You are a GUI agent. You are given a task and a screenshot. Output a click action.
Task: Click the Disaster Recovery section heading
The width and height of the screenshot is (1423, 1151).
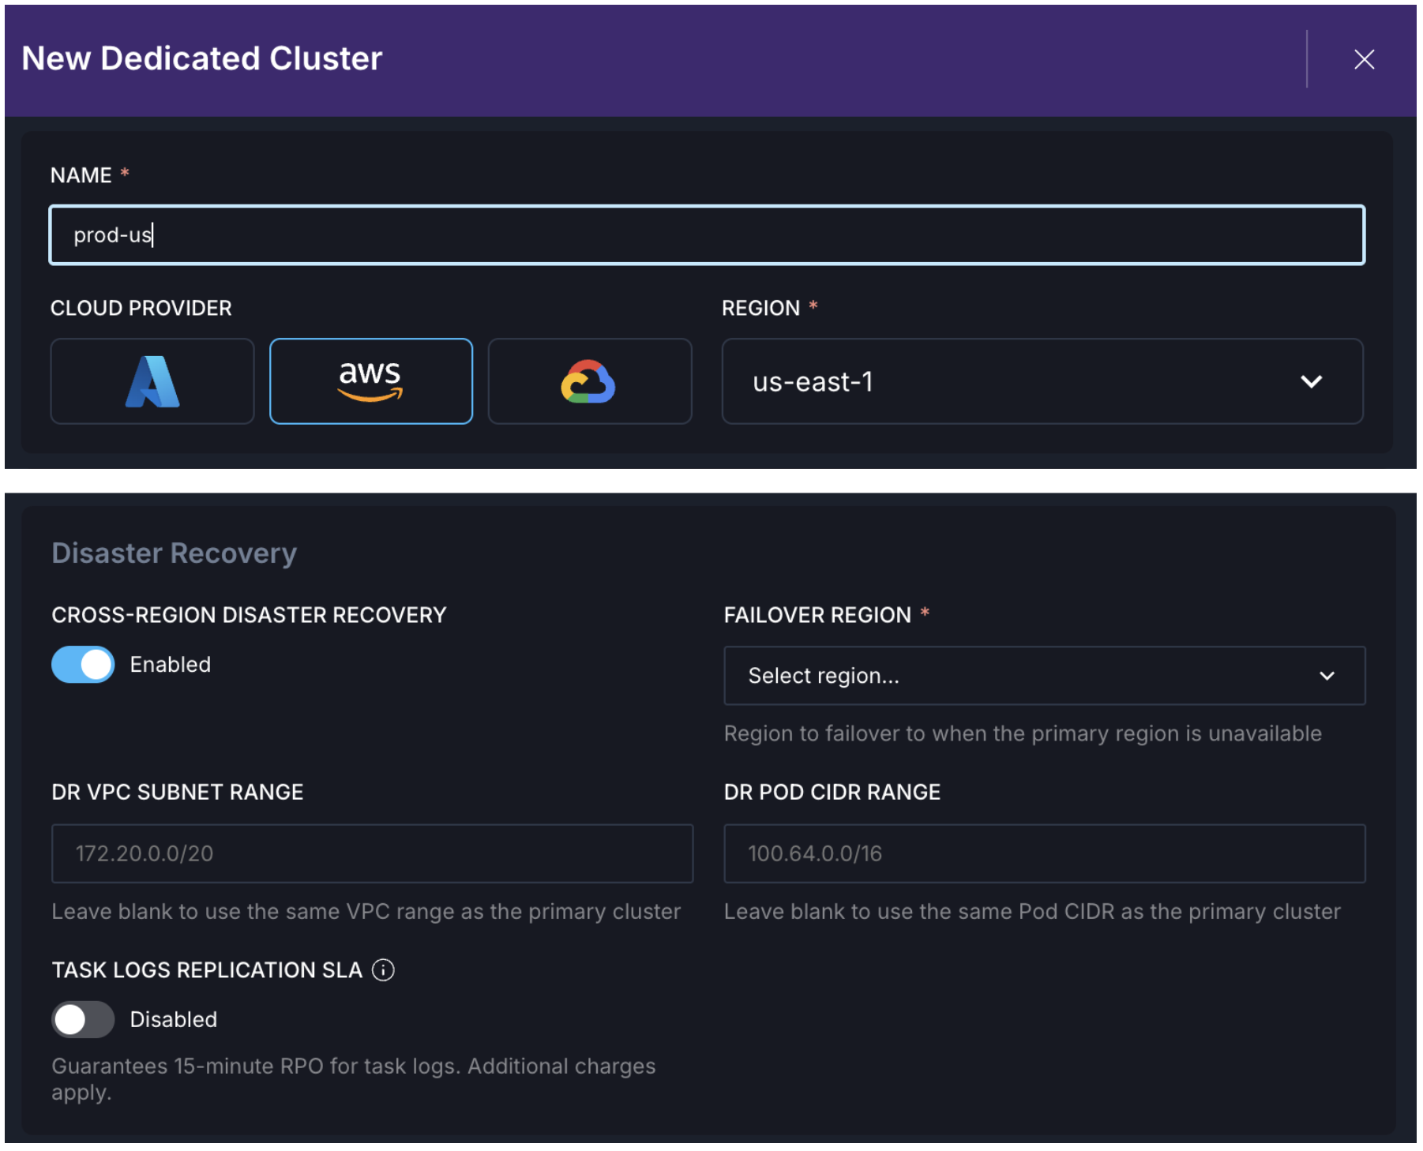(x=175, y=553)
